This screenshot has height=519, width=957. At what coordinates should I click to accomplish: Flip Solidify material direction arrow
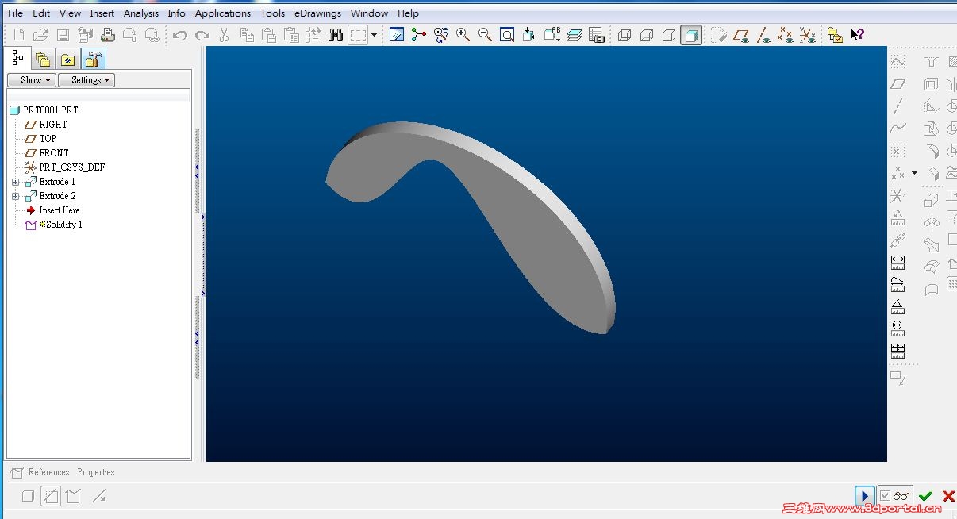(99, 497)
